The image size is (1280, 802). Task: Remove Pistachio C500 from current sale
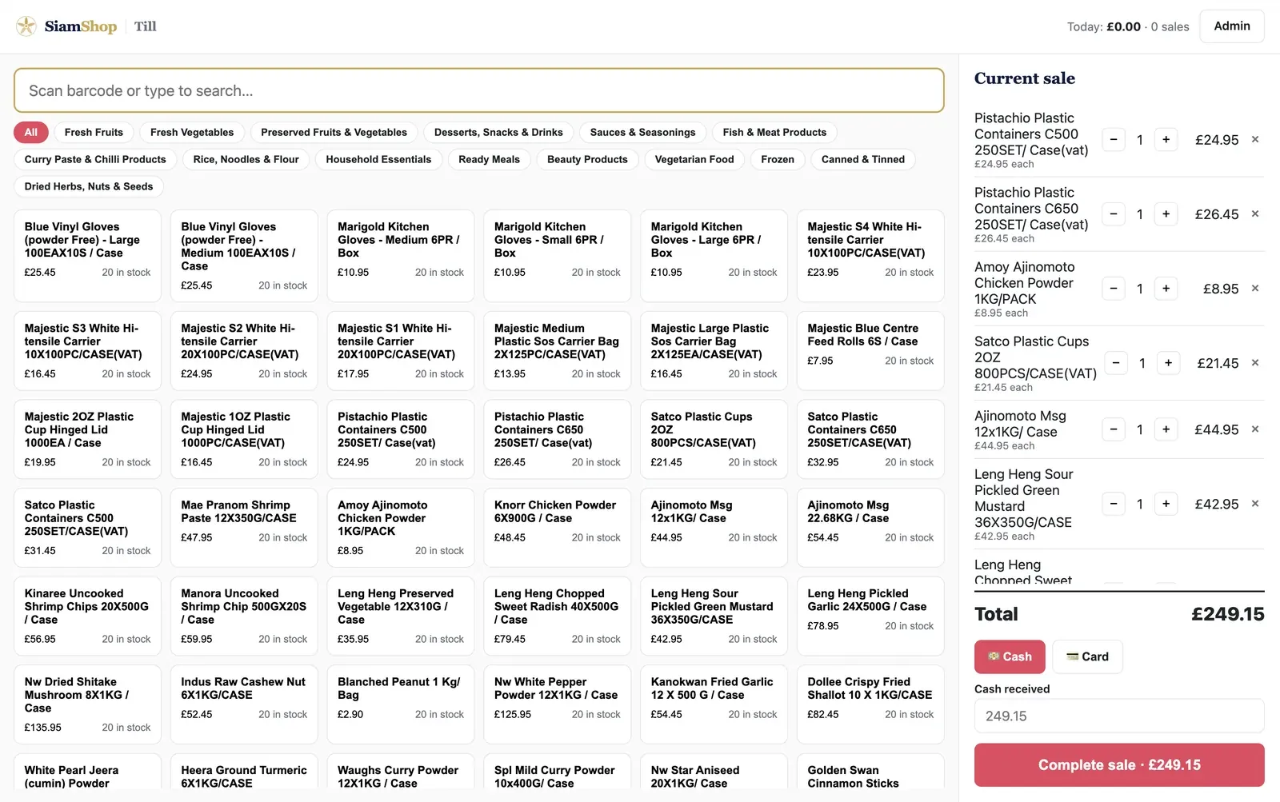pos(1255,139)
